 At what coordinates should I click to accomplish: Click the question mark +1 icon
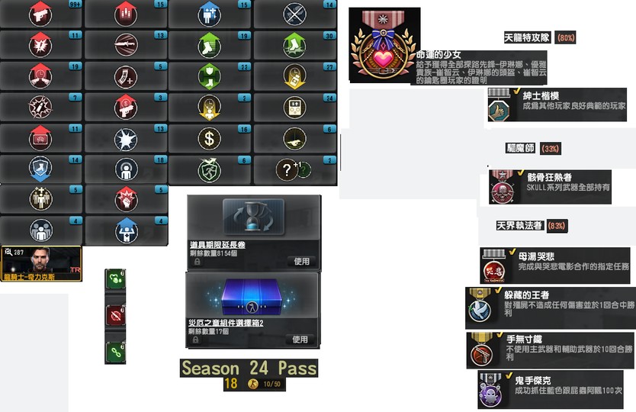(x=294, y=169)
